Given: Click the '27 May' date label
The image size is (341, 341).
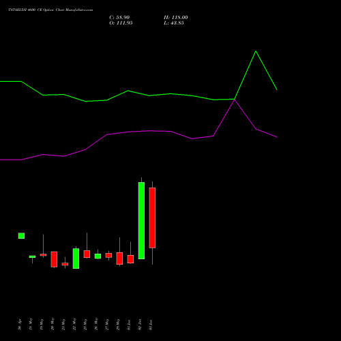Looking at the screenshot, I should (x=107, y=324).
